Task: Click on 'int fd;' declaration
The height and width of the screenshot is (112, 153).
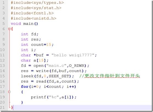Action: coord(30,34)
